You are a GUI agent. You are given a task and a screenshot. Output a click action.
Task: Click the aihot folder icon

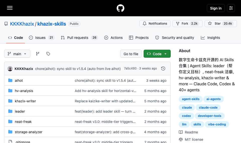coord(10,80)
